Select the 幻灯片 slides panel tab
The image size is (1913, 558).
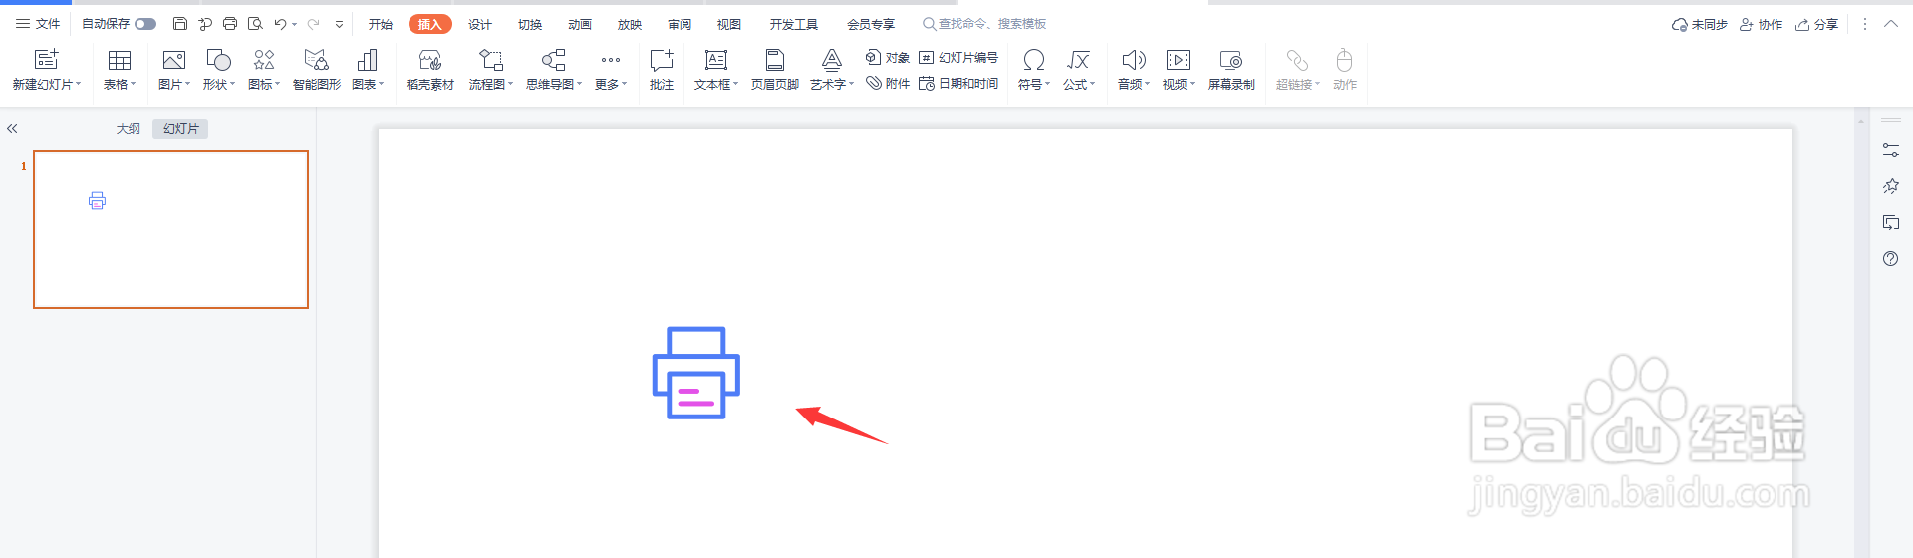click(x=180, y=129)
